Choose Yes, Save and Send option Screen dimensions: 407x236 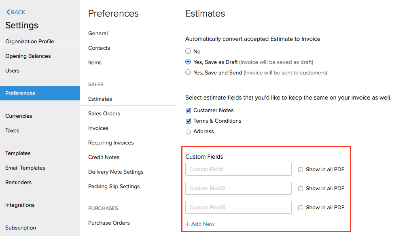coord(188,72)
